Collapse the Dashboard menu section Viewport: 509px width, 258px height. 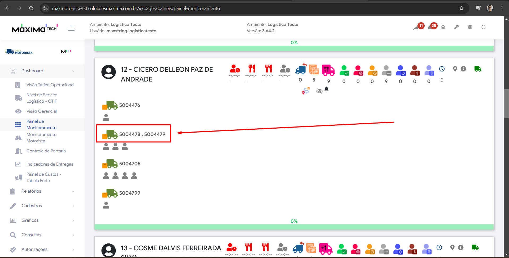42,71
